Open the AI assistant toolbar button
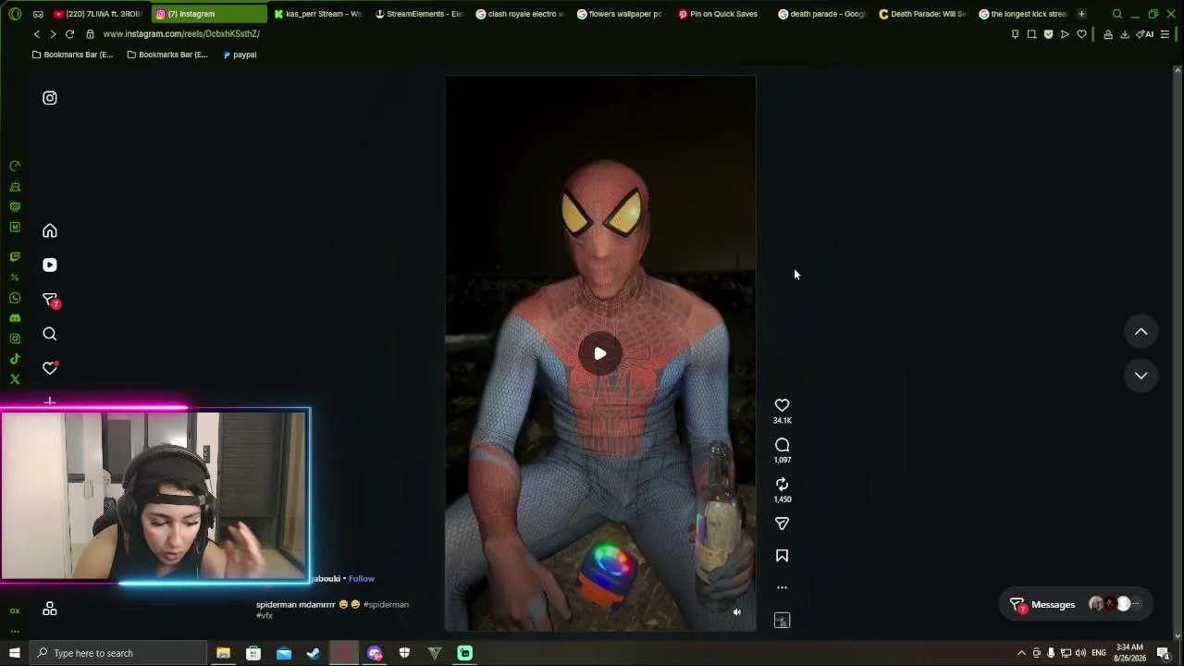1184x666 pixels. click(x=1145, y=34)
